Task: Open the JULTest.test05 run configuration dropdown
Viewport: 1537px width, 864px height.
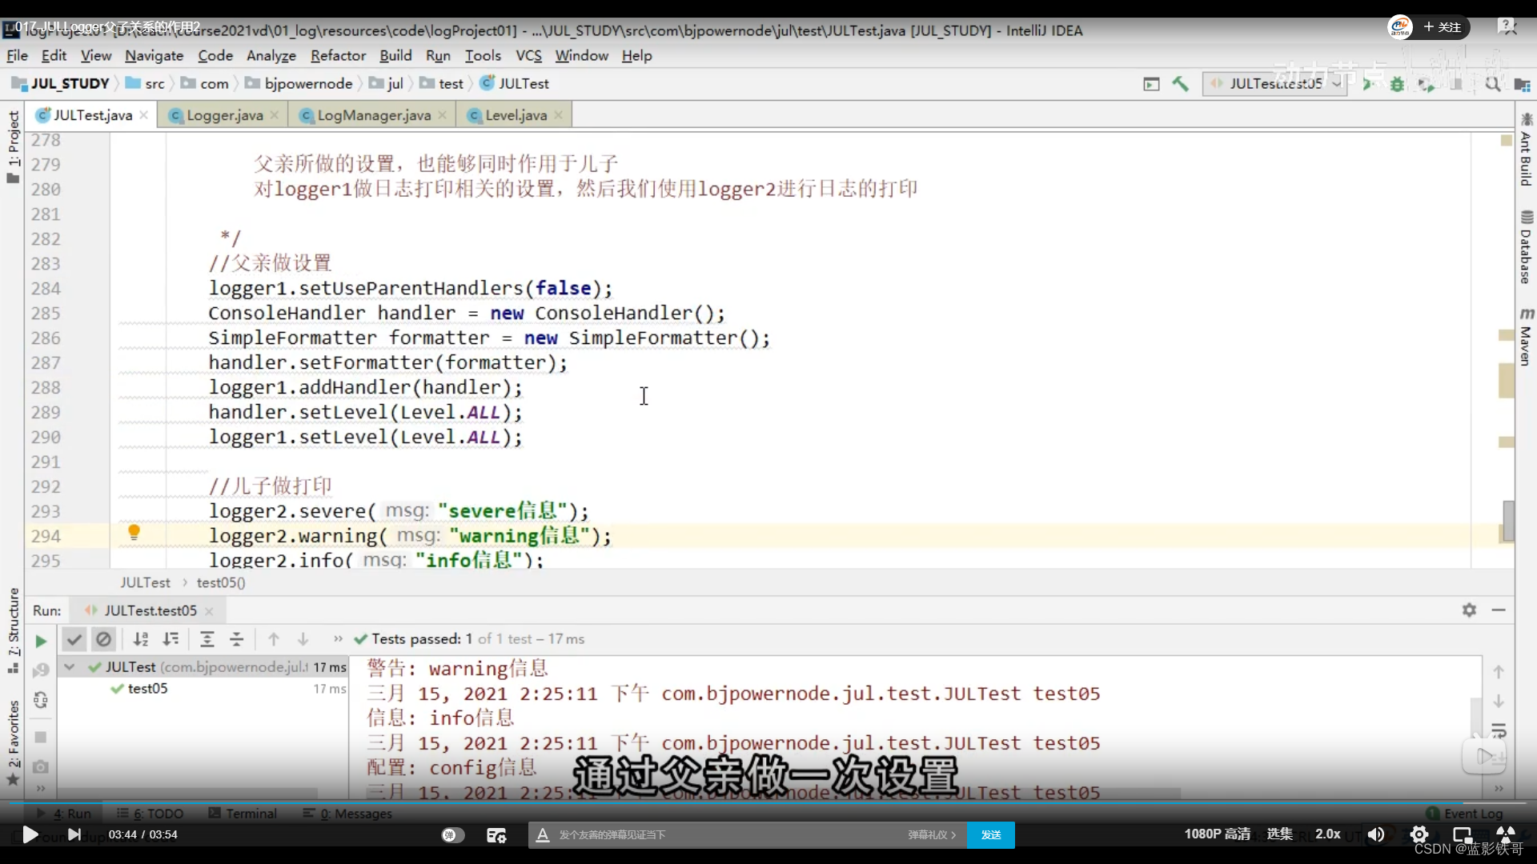Action: 1274,83
